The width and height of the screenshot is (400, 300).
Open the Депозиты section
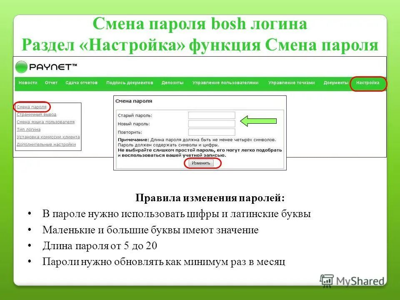click(173, 82)
